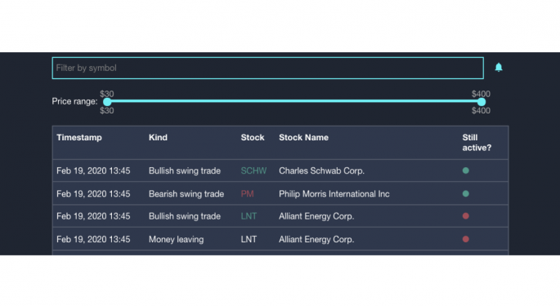Viewport: 560px width, 306px height.
Task: Select Money leaving kind cell
Action: 176,239
